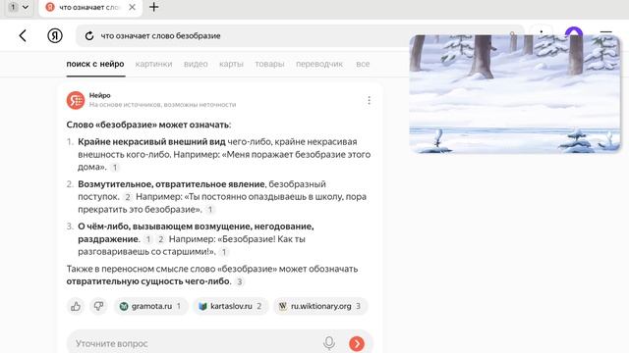The image size is (629, 353).
Task: Click bold text 'Крайне некрасивый внешний вид'
Action: tap(151, 141)
